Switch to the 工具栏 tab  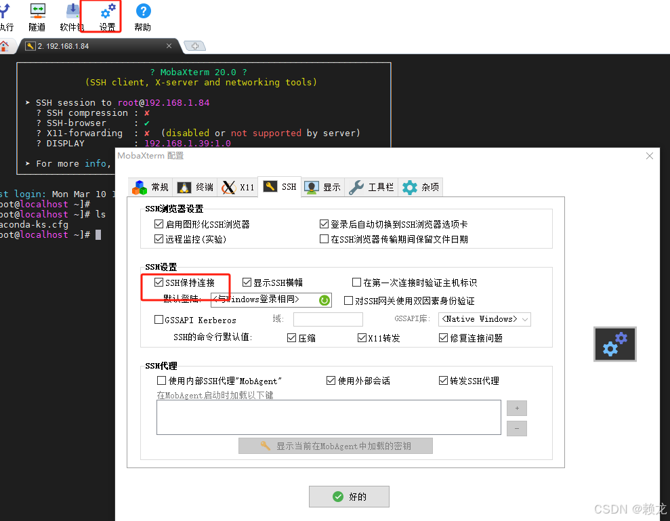(371, 187)
